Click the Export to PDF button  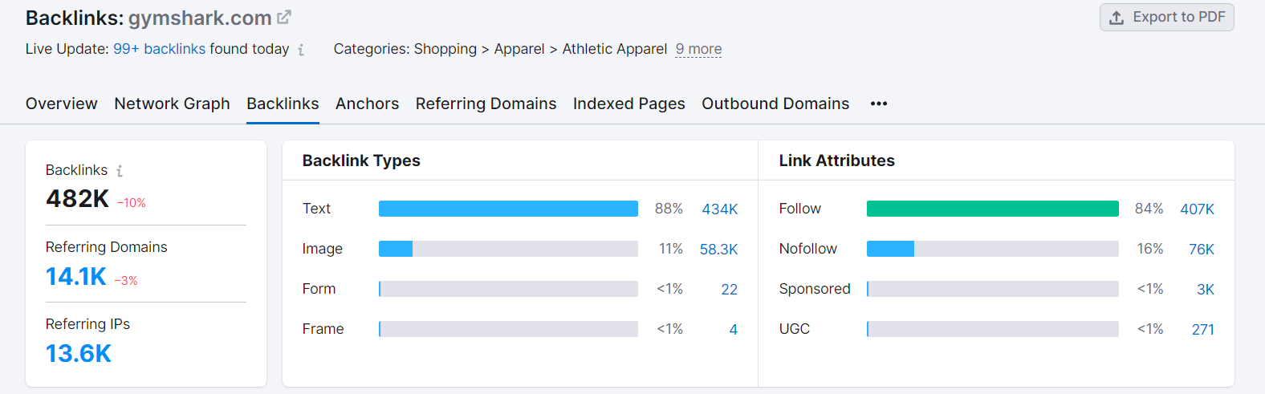(x=1166, y=17)
